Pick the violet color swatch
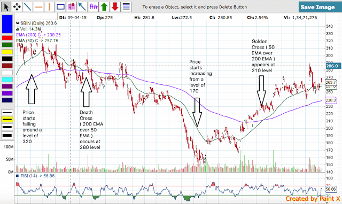Screen dimensions: 342x204 7,93
